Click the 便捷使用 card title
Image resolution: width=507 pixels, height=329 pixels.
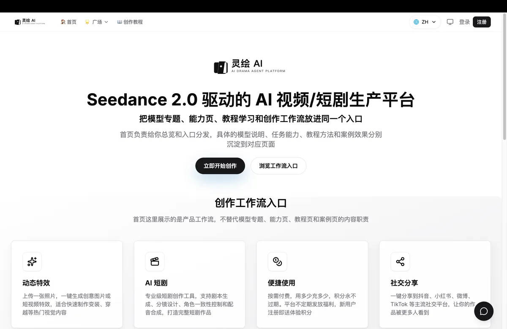click(x=281, y=283)
